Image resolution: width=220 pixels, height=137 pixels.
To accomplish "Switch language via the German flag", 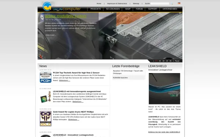I will pos(179,3).
